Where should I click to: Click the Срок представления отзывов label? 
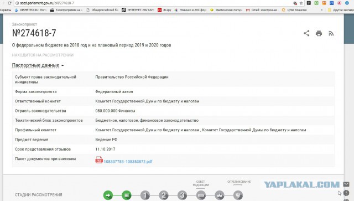point(43,149)
